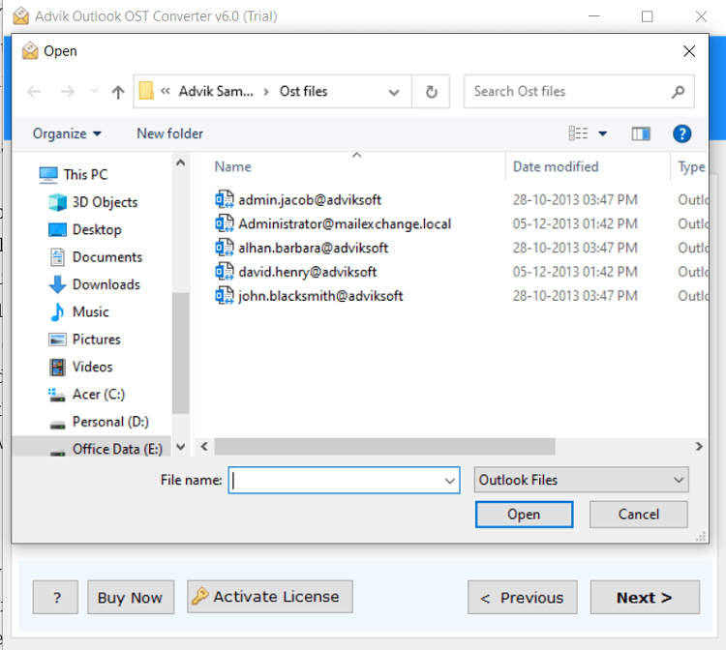Show the preview pane
726x650 pixels.
click(x=641, y=134)
